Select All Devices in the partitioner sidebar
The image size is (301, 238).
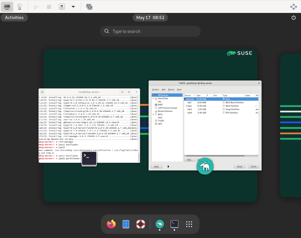(163, 95)
